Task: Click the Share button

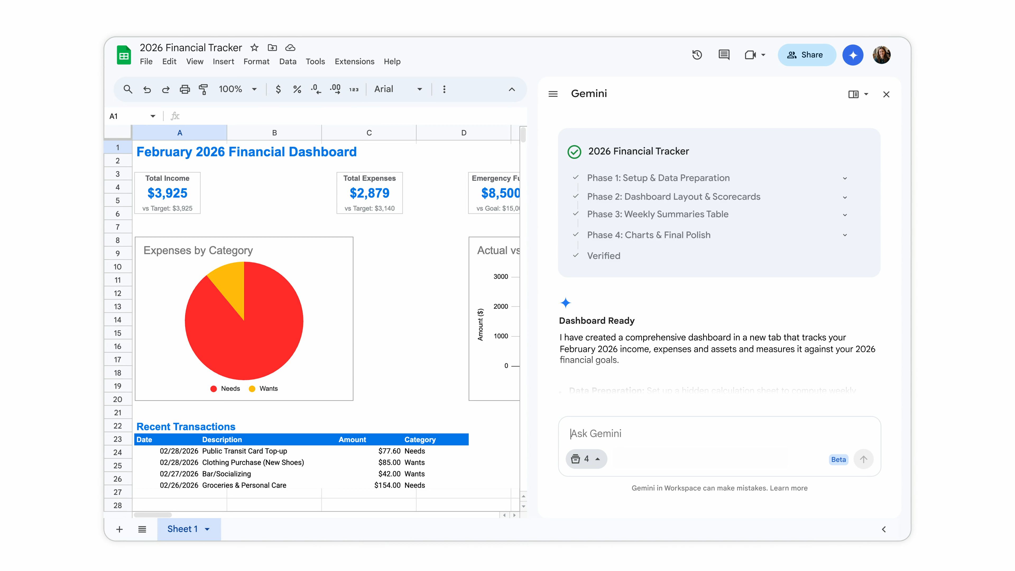Action: point(806,55)
